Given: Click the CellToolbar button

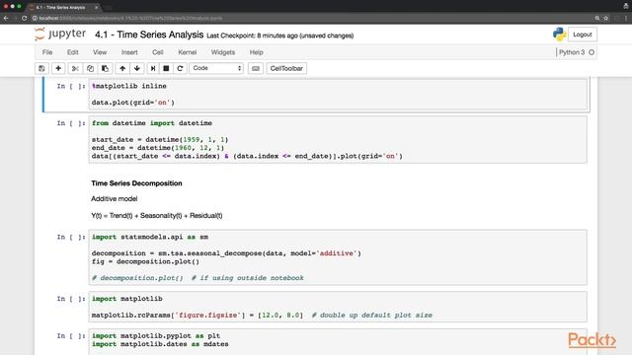Looking at the screenshot, I should pos(286,68).
